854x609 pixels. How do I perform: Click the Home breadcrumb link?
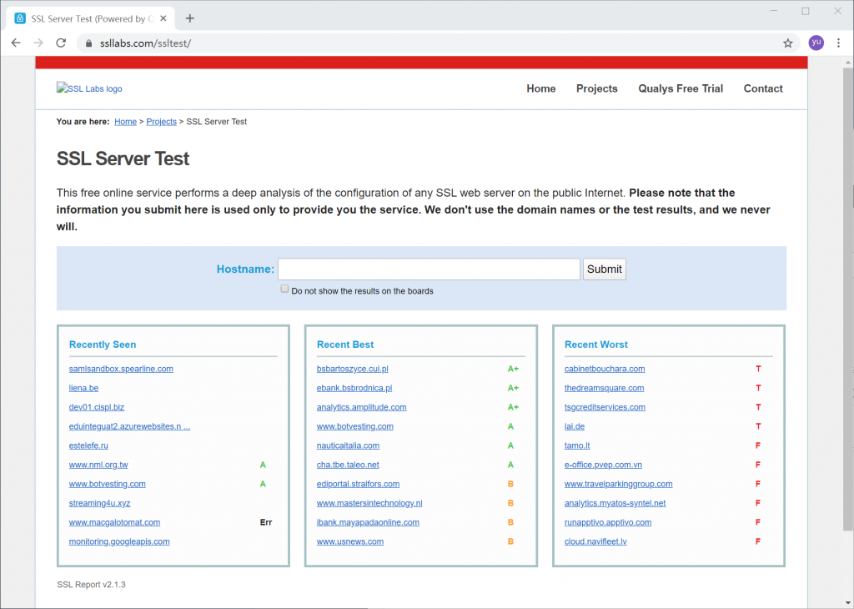point(125,122)
